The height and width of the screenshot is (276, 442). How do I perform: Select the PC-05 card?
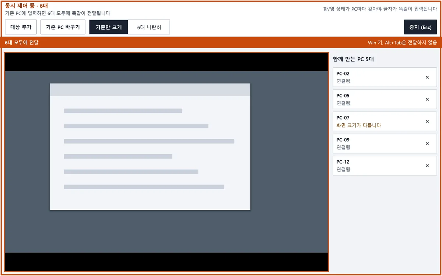(x=385, y=99)
